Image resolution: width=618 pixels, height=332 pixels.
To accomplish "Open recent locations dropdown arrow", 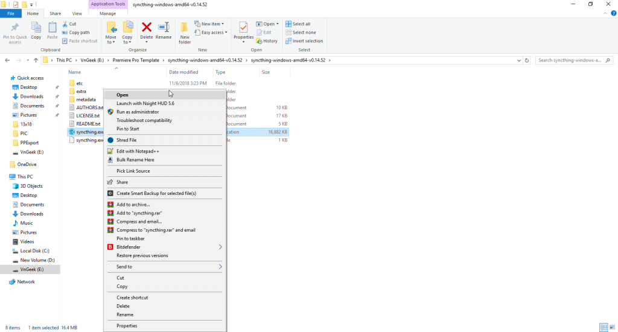I will 28,60.
